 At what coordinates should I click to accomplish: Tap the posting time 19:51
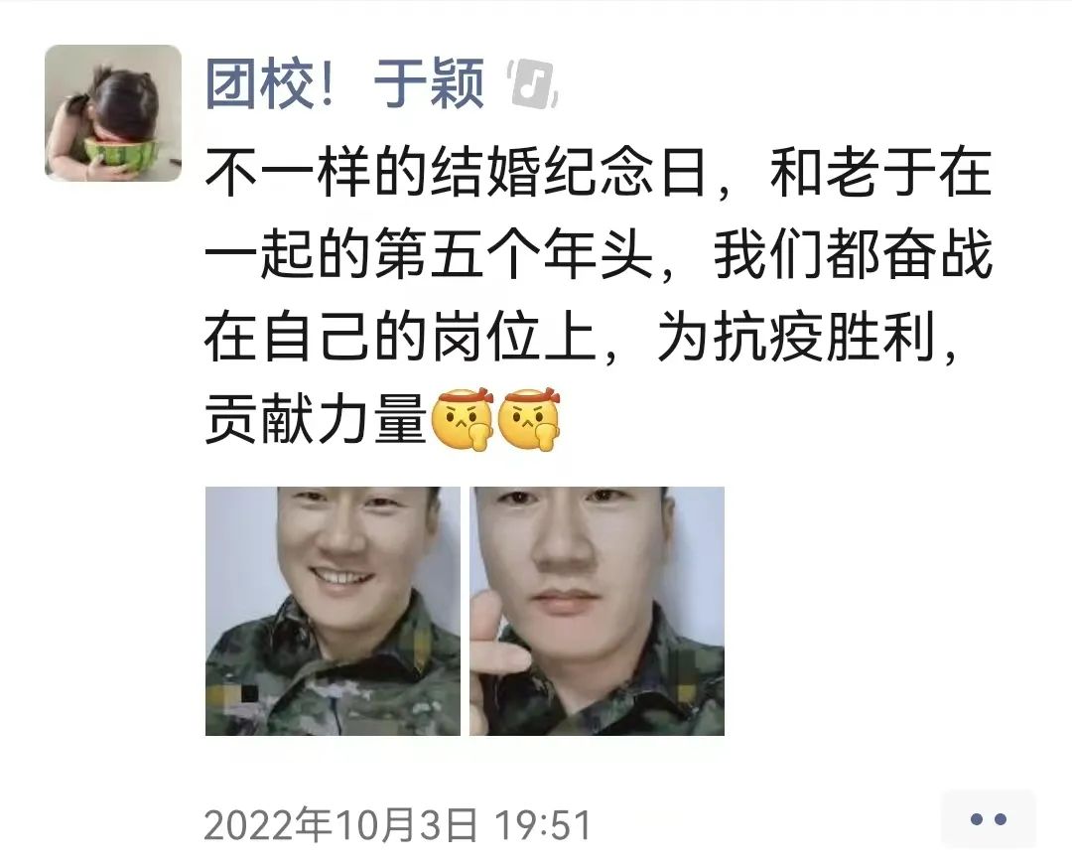click(x=544, y=824)
